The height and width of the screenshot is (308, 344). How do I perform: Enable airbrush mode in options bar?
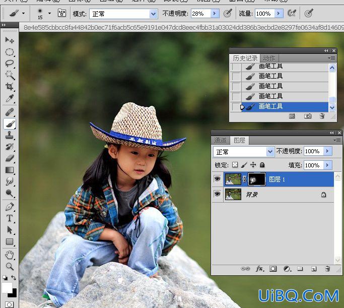coord(292,13)
